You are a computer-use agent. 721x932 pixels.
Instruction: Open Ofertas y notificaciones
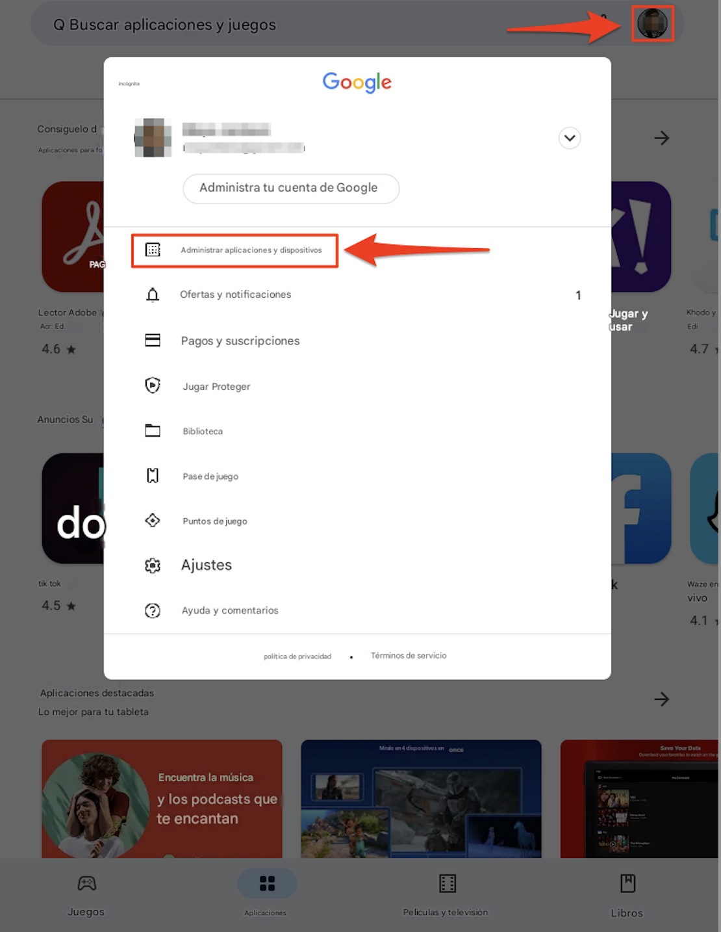[x=357, y=294]
